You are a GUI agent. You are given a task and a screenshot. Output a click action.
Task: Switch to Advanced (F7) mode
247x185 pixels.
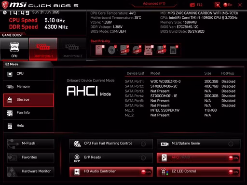154,3
